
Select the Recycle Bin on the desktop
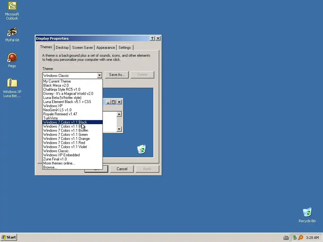[x=307, y=215]
